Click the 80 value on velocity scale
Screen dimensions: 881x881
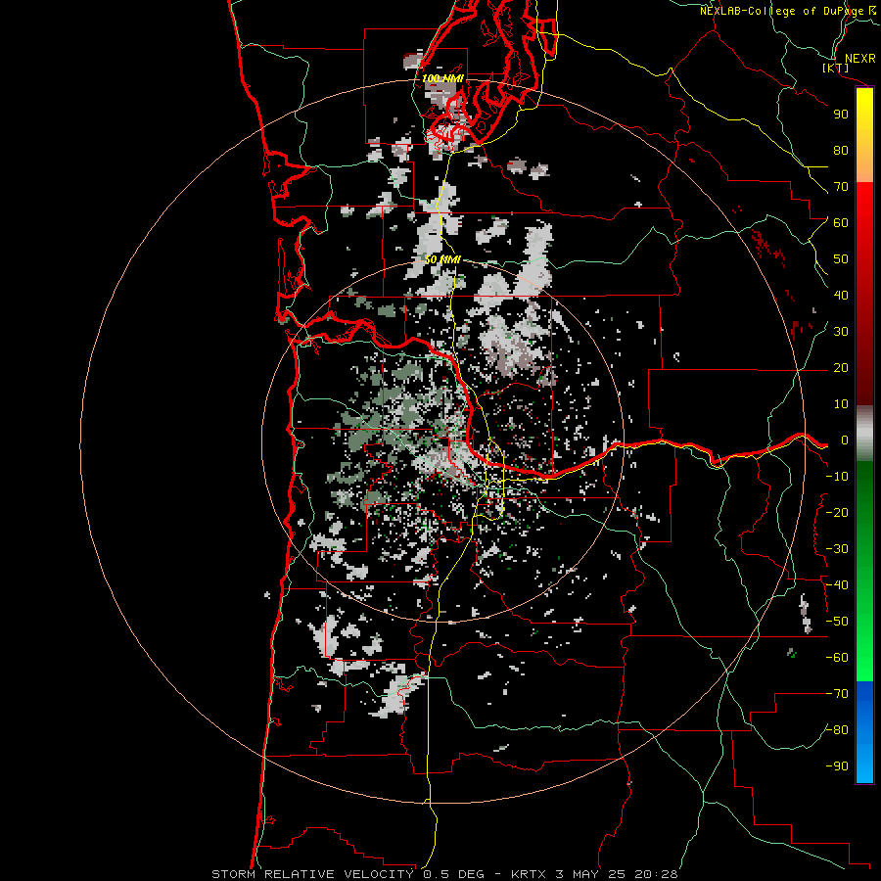[841, 150]
